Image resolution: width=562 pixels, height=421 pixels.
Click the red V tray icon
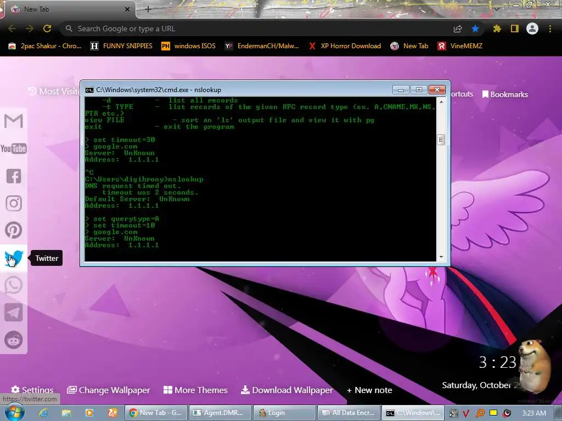coord(466,413)
